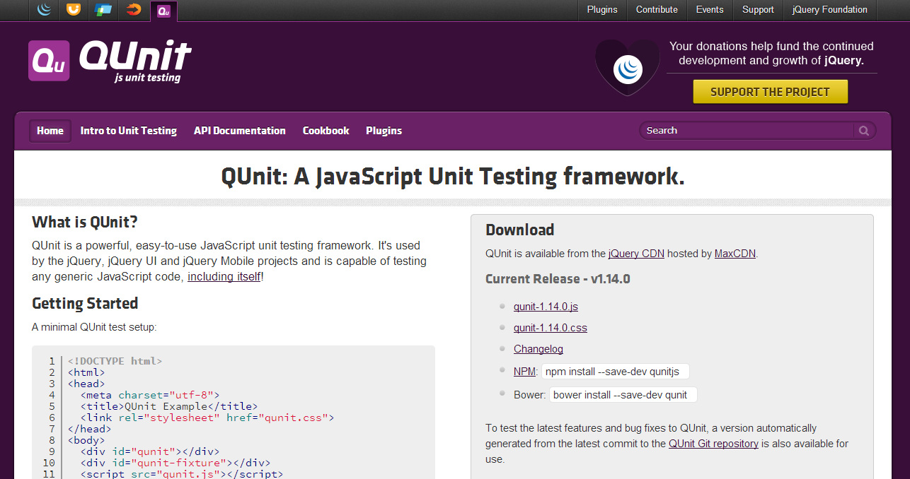Select the QUnit icon tab in top bar

click(x=163, y=11)
